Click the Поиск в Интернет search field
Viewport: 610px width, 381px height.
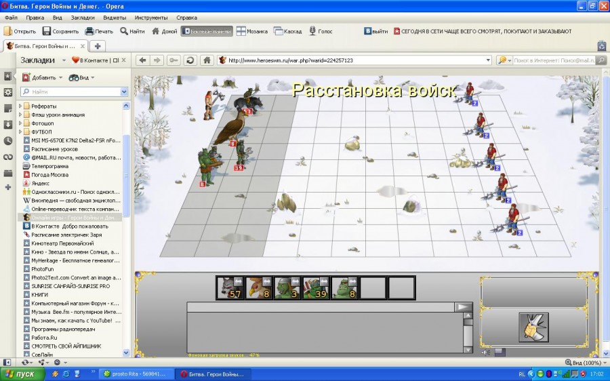[554, 60]
